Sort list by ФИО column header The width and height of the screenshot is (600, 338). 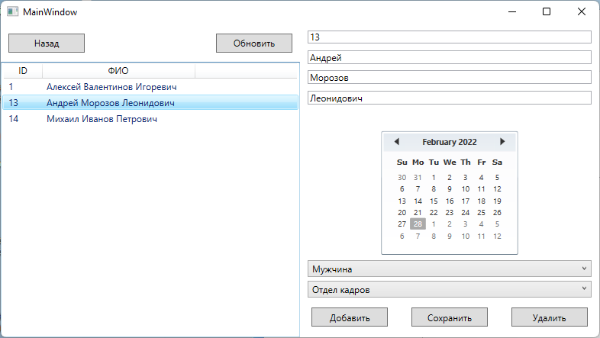coord(118,71)
